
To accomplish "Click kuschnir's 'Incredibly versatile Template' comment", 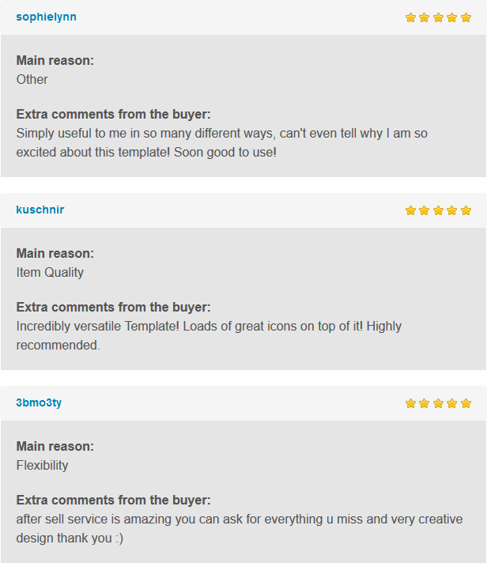I will (209, 335).
